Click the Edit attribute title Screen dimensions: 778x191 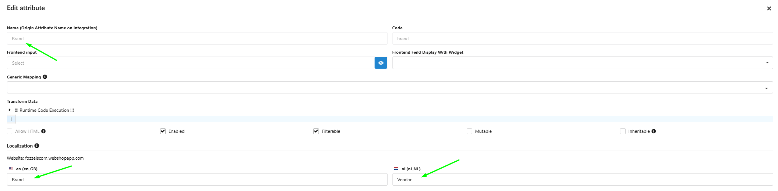26,8
